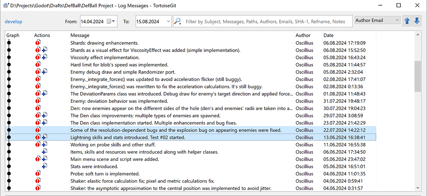Click modified icon on 'Probe: soft turn' row
Viewport: 427px width, 196px height.
pos(38,173)
